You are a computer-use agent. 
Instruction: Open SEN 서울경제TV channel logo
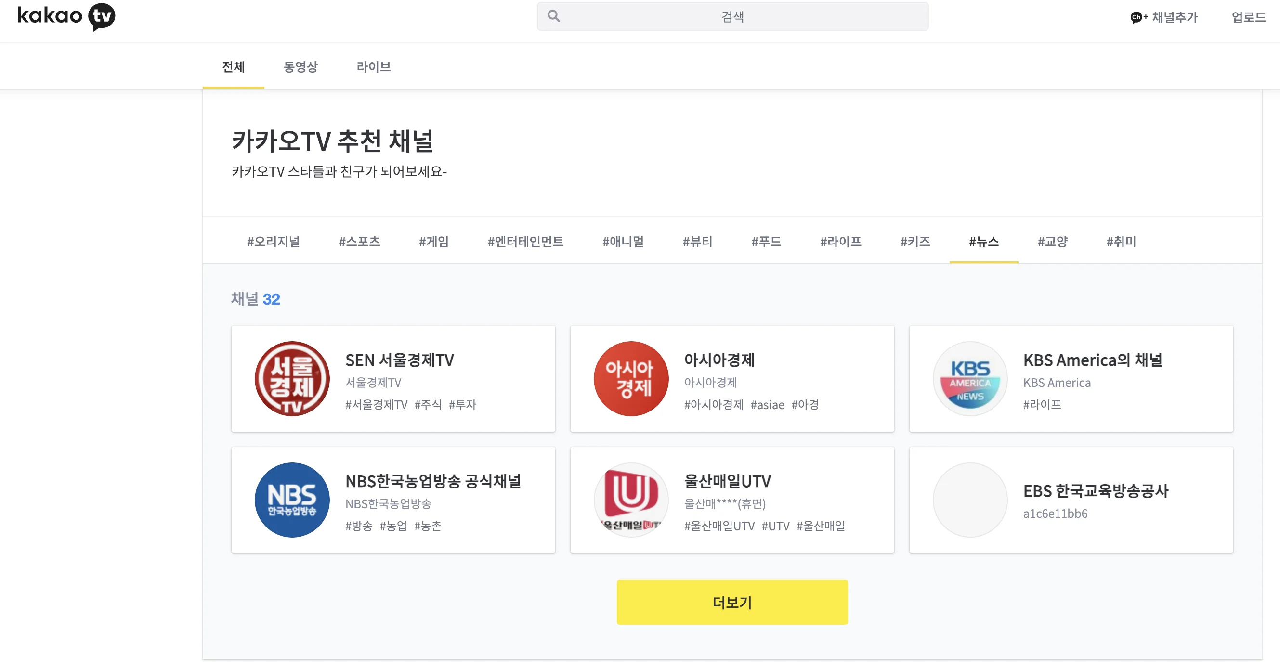tap(292, 378)
